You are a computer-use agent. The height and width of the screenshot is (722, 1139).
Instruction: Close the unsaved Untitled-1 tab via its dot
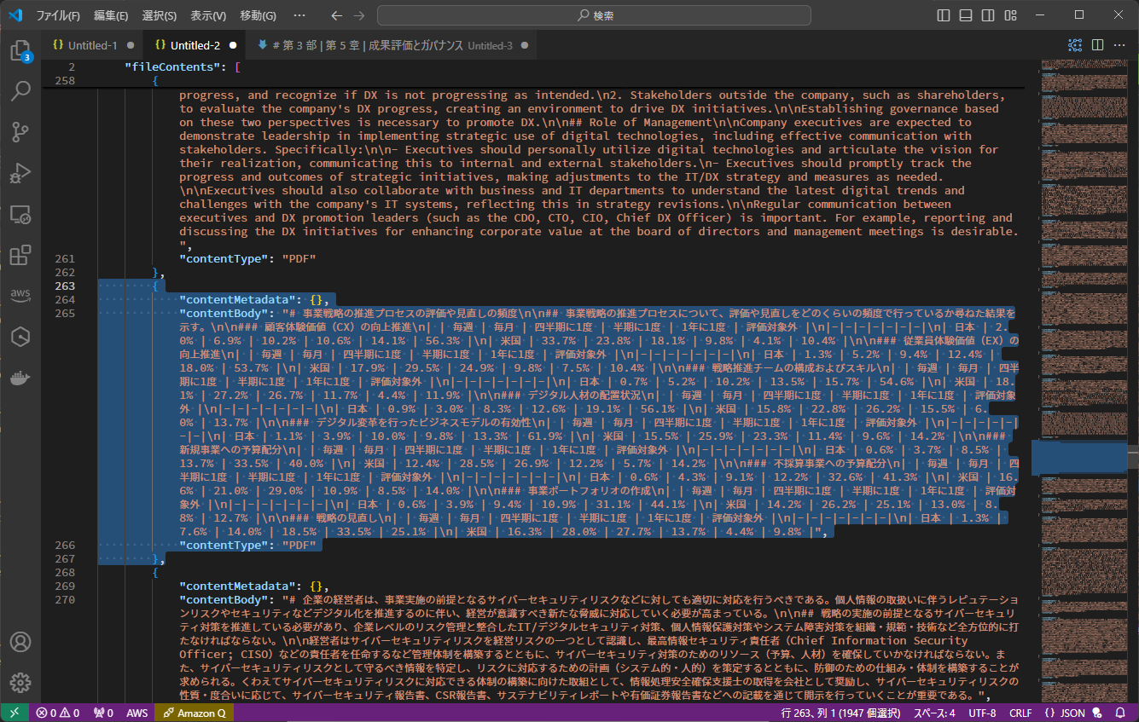tap(131, 45)
